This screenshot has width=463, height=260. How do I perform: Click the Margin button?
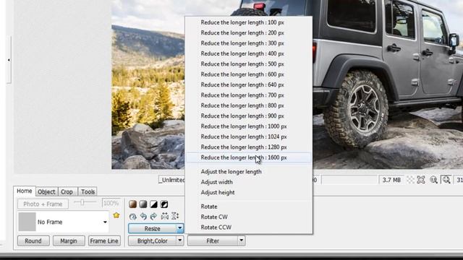(x=69, y=240)
